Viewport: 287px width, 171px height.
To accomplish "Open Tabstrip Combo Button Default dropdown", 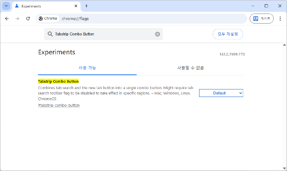I will (x=221, y=93).
